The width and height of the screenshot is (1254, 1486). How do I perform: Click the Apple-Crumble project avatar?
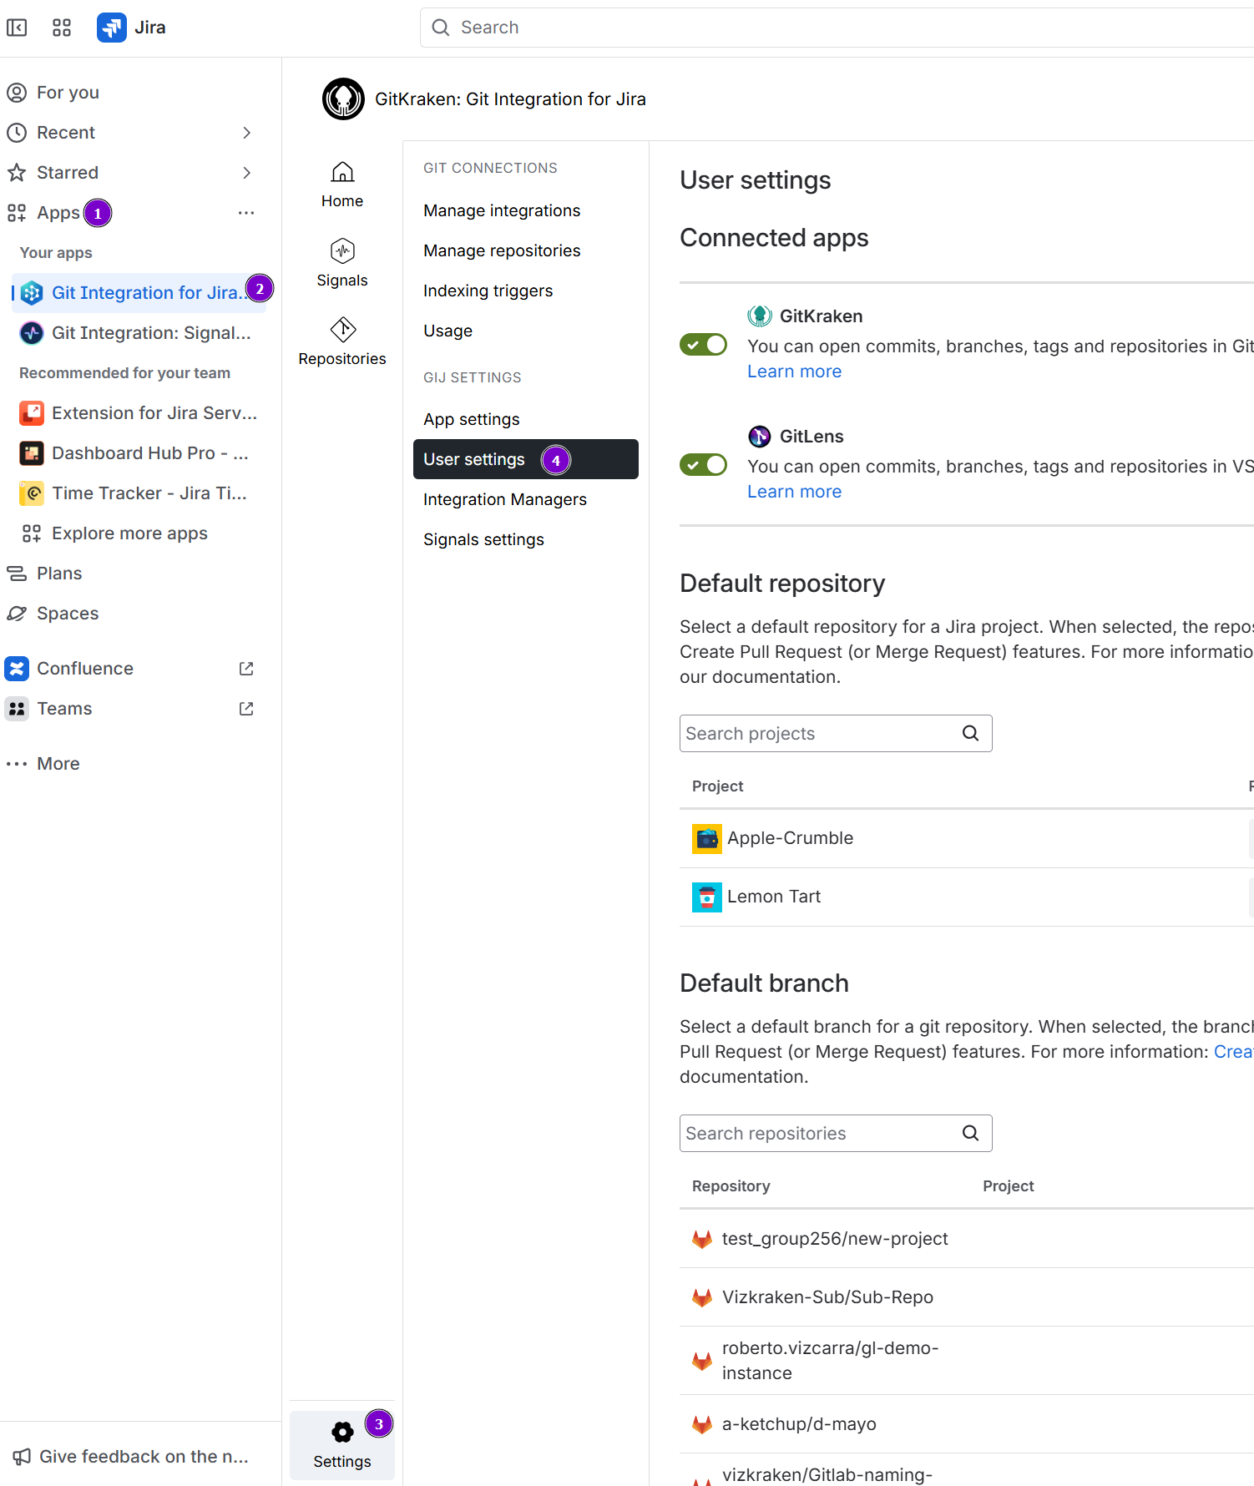point(707,838)
